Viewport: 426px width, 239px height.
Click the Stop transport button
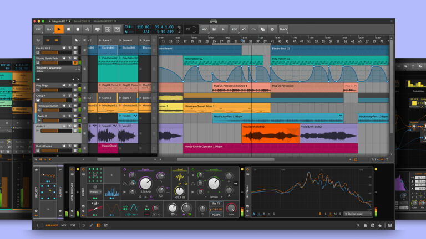68,29
